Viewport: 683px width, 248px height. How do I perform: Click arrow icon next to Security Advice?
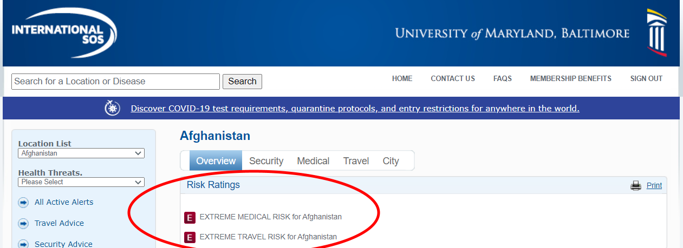23,244
